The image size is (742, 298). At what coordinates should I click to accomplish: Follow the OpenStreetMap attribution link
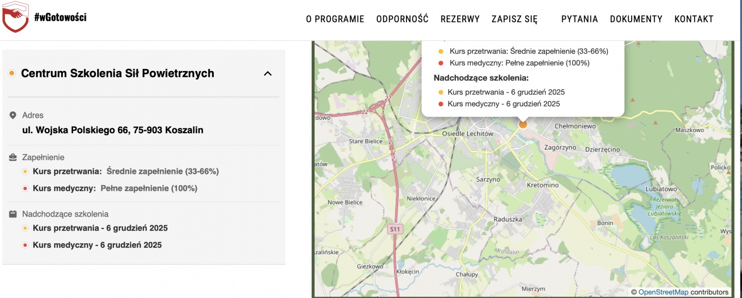[663, 292]
